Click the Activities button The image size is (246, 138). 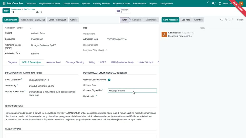click(x=198, y=20)
